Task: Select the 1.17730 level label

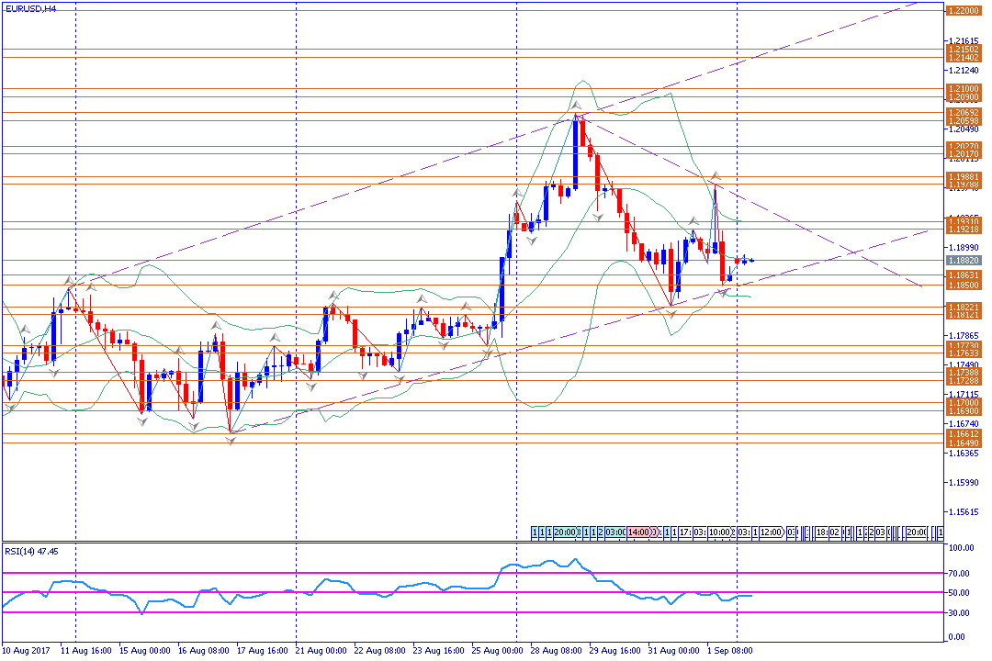Action: tap(964, 345)
